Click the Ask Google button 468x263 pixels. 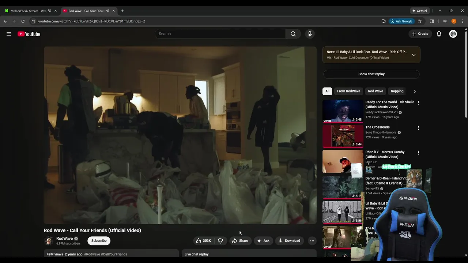pos(401,21)
